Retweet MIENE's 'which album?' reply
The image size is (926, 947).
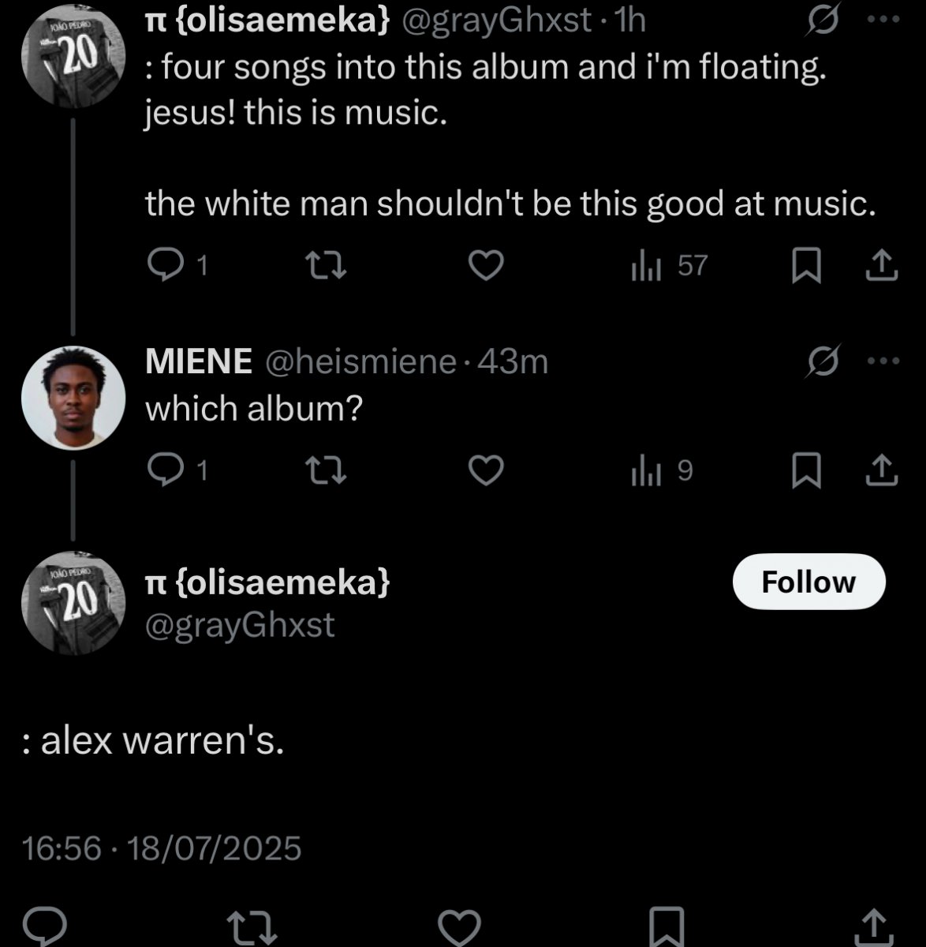click(325, 471)
